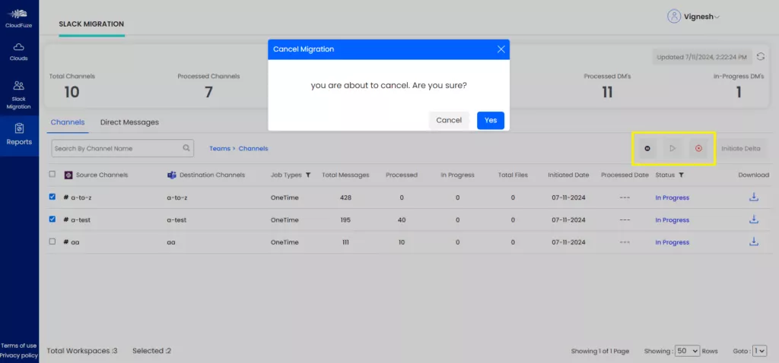The image size is (779, 363).
Task: Check the aa channel checkbox
Action: [x=52, y=241]
